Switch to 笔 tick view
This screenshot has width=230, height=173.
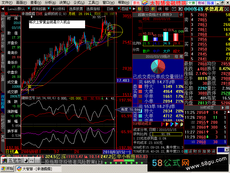tap(181, 57)
